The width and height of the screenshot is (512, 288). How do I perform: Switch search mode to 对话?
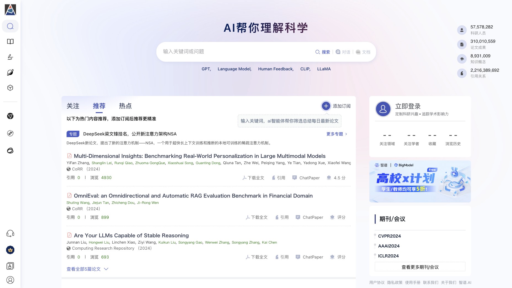(343, 52)
